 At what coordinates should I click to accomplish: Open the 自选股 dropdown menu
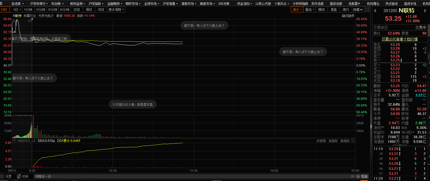click(x=18, y=4)
